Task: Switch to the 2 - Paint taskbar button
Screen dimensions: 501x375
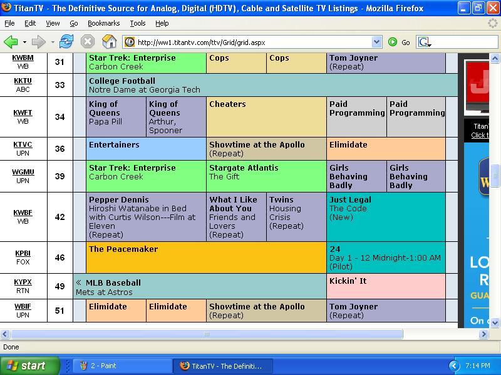Action: pos(123,366)
